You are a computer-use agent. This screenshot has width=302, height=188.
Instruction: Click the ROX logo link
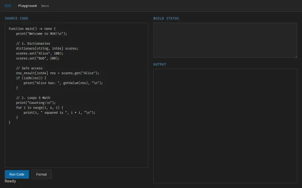(x=8, y=6)
